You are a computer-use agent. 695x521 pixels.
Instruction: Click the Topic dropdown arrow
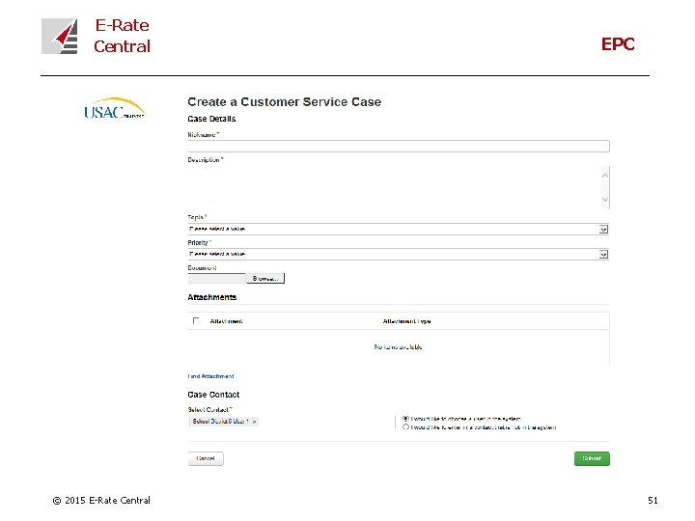click(604, 230)
